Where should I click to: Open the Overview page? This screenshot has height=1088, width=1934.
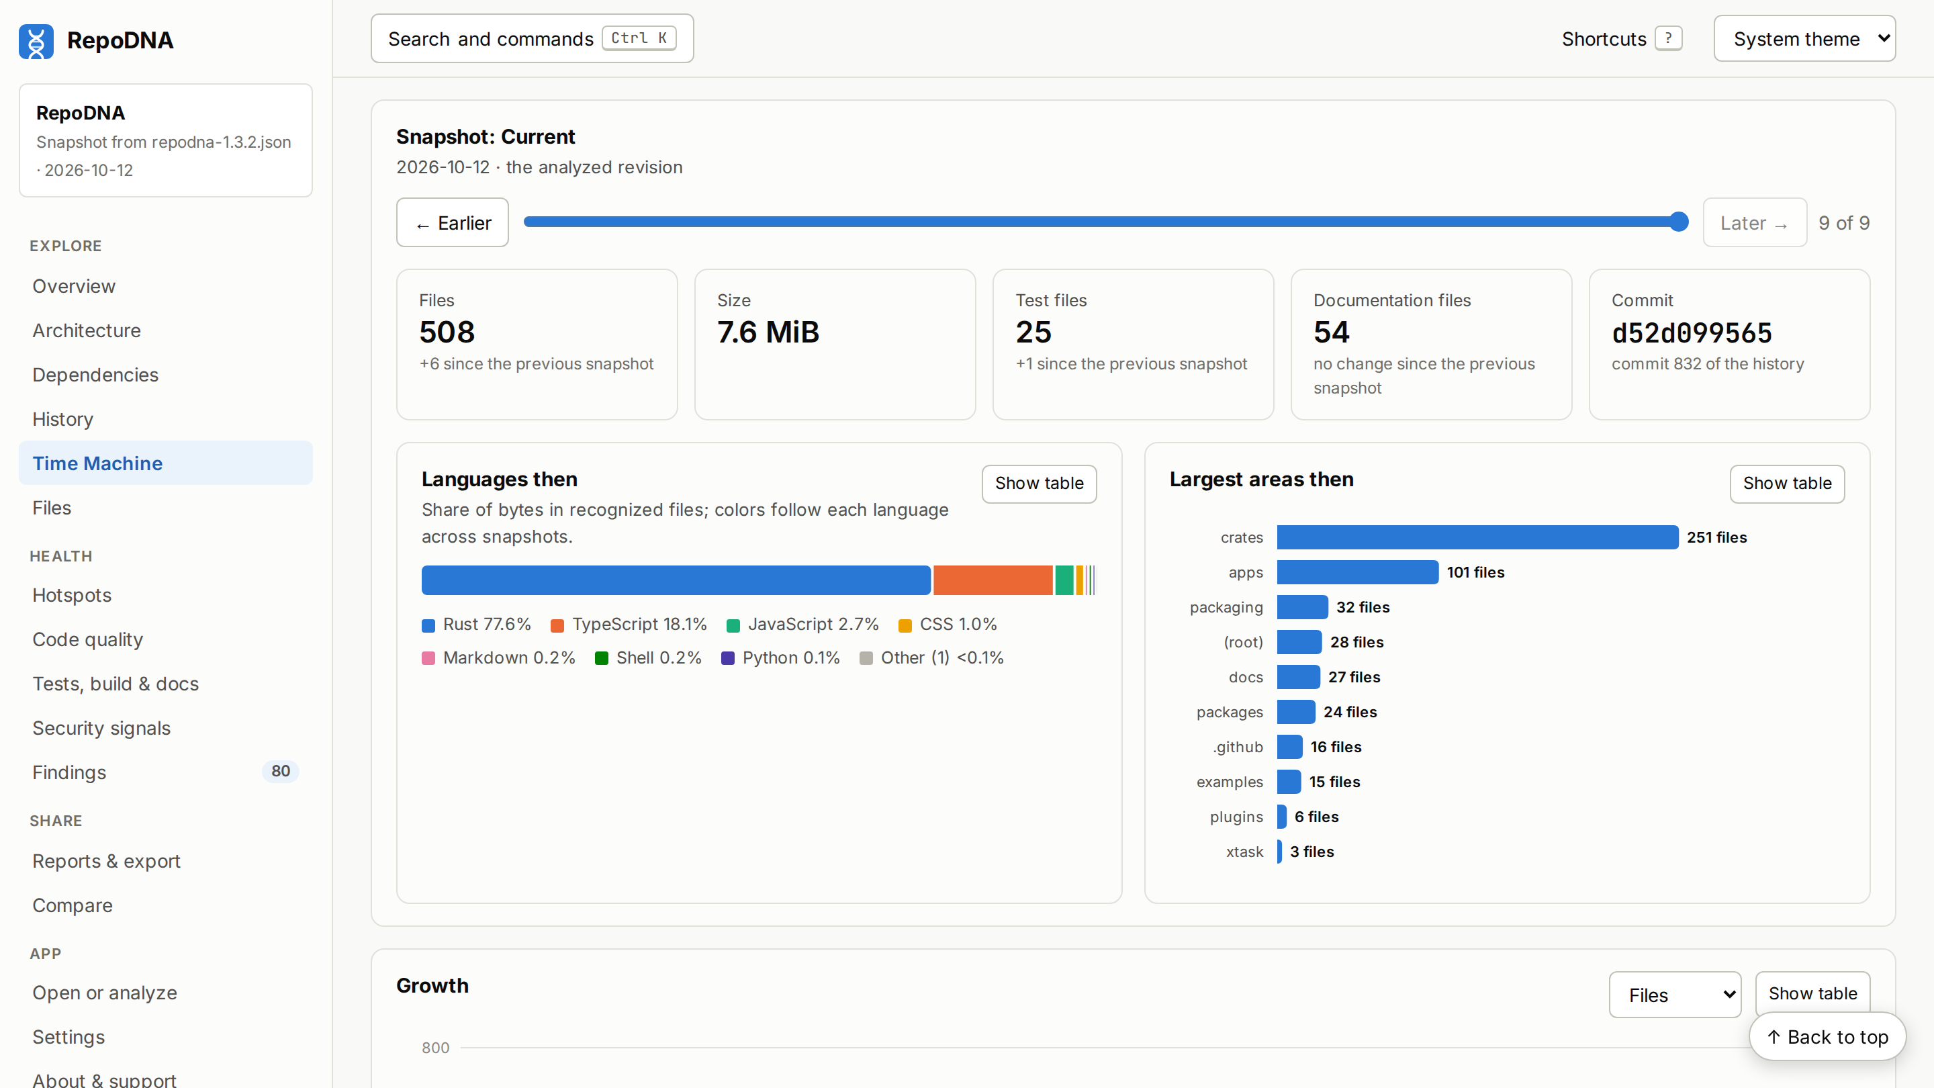coord(165,286)
